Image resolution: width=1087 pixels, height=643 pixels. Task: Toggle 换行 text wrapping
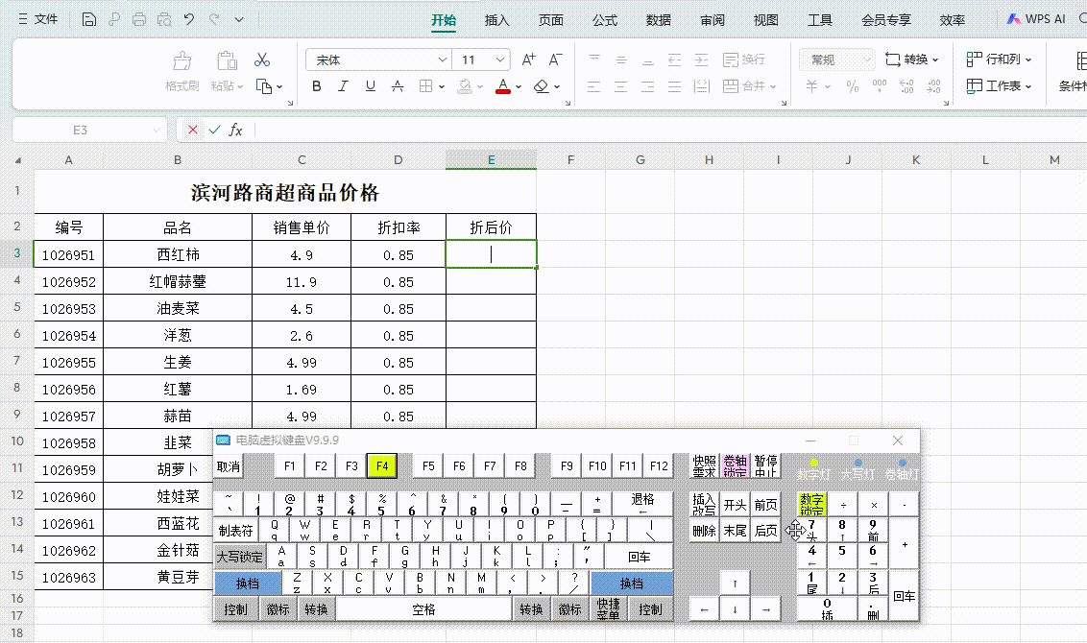pyautogui.click(x=744, y=60)
